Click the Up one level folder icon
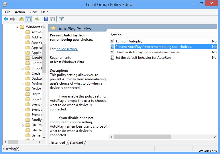This screenshot has width=220, height=154. 21,19
